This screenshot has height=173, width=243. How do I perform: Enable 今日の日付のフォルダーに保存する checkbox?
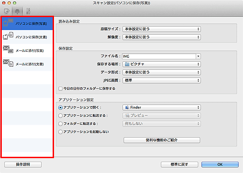point(60,89)
